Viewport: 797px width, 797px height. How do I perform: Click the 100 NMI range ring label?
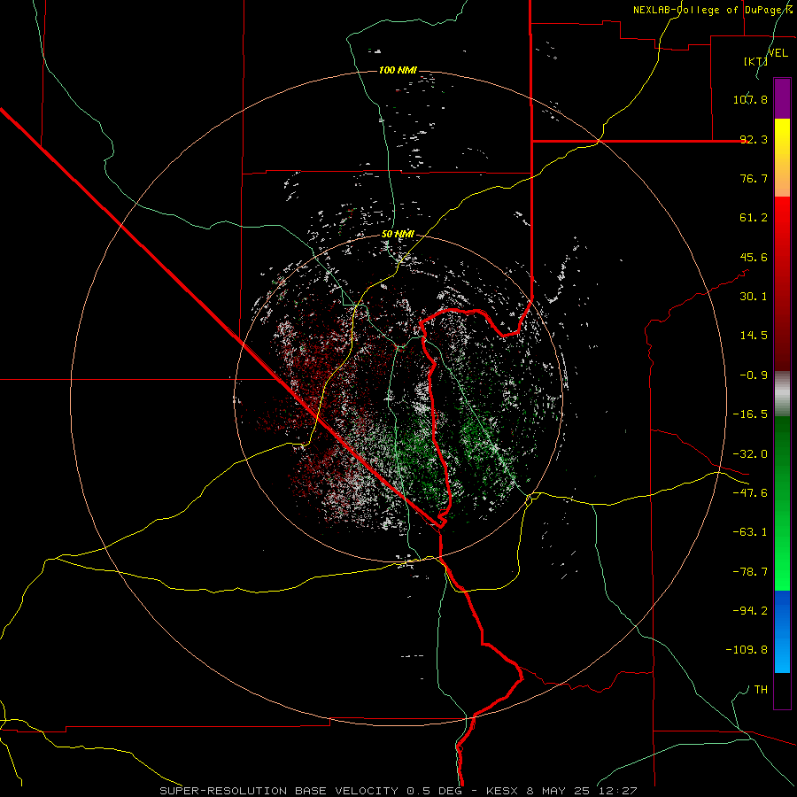(x=398, y=70)
